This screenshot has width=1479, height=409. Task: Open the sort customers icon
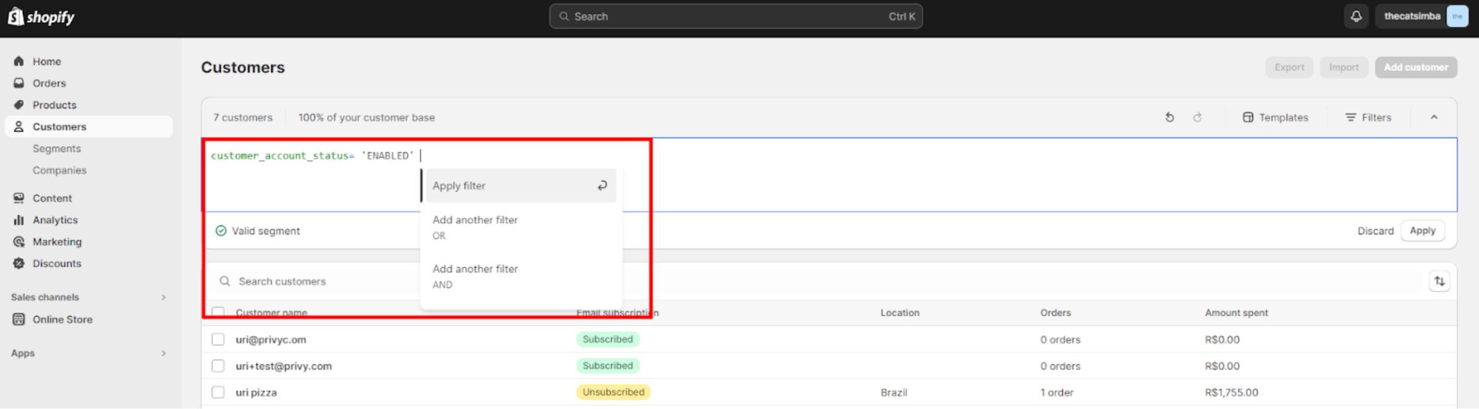click(1439, 282)
